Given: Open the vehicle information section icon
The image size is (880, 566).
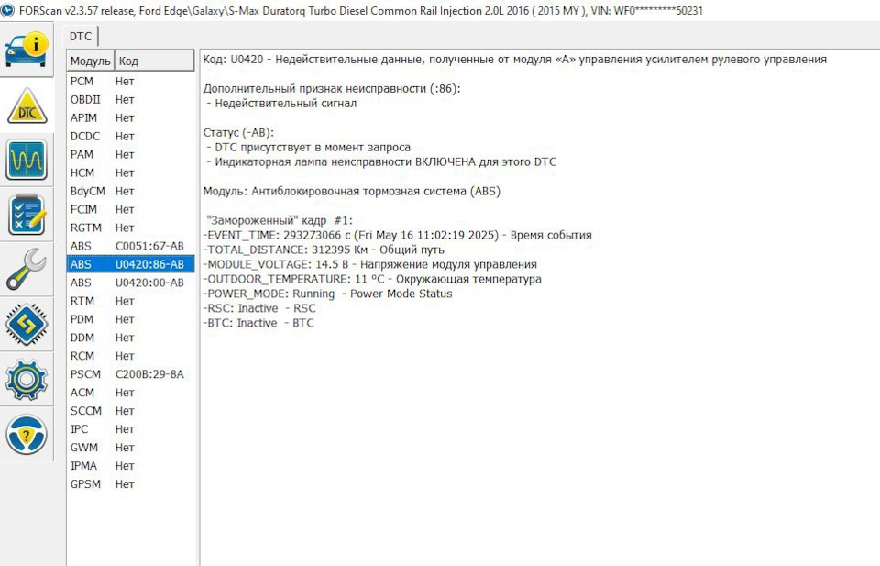Looking at the screenshot, I should pyautogui.click(x=26, y=50).
